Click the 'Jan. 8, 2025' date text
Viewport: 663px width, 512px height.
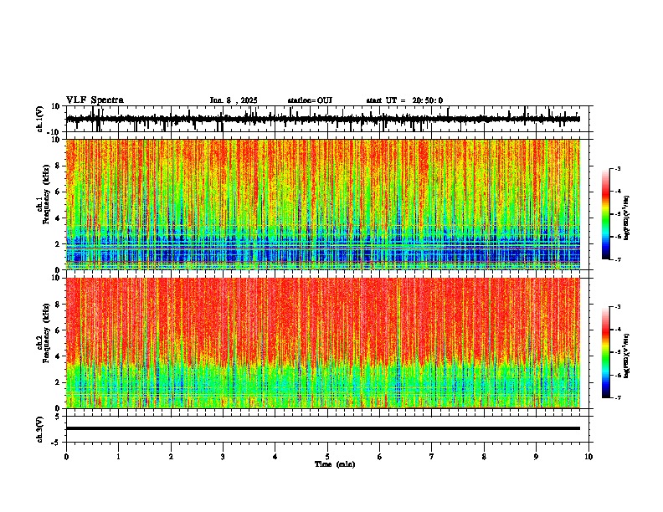click(234, 100)
